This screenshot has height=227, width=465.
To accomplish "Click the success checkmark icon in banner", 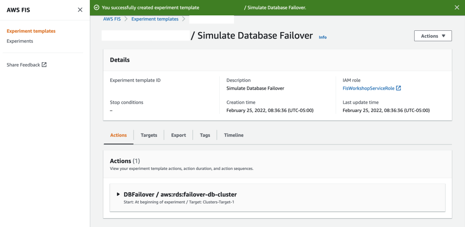I will tap(96, 7).
